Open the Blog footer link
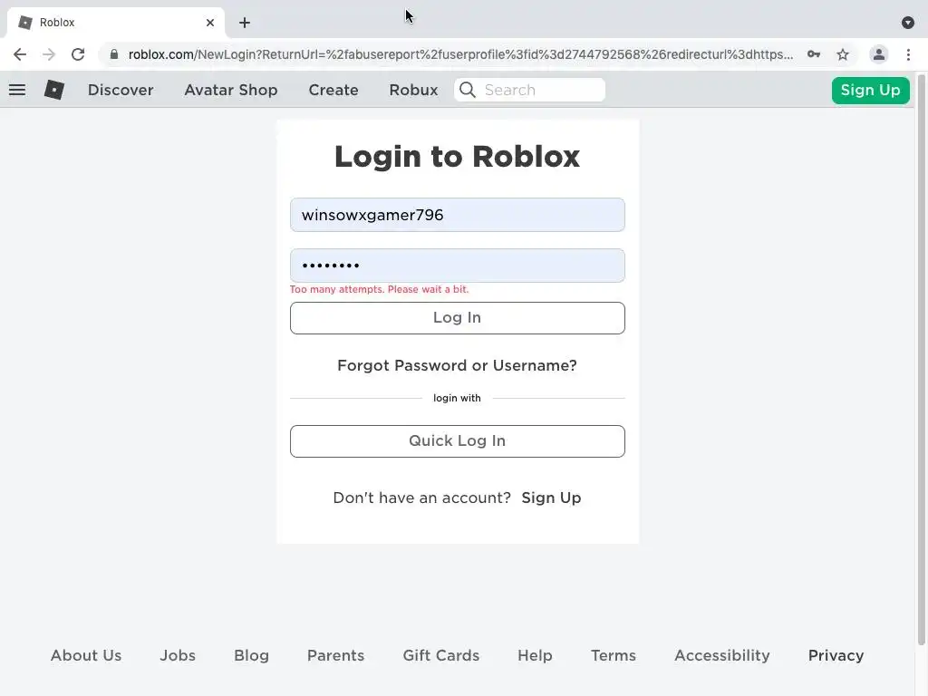The height and width of the screenshot is (696, 928). [252, 655]
